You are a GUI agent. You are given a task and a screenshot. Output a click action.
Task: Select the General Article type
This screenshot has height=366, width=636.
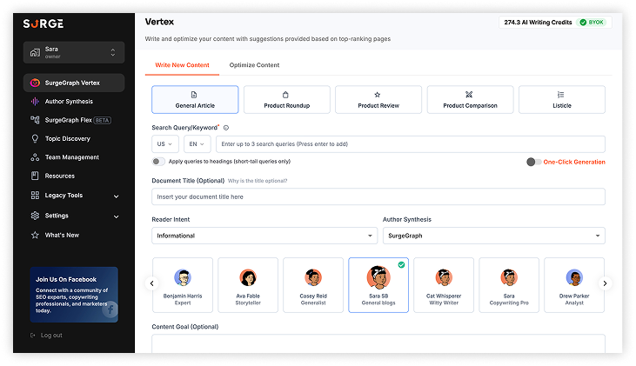click(x=195, y=100)
